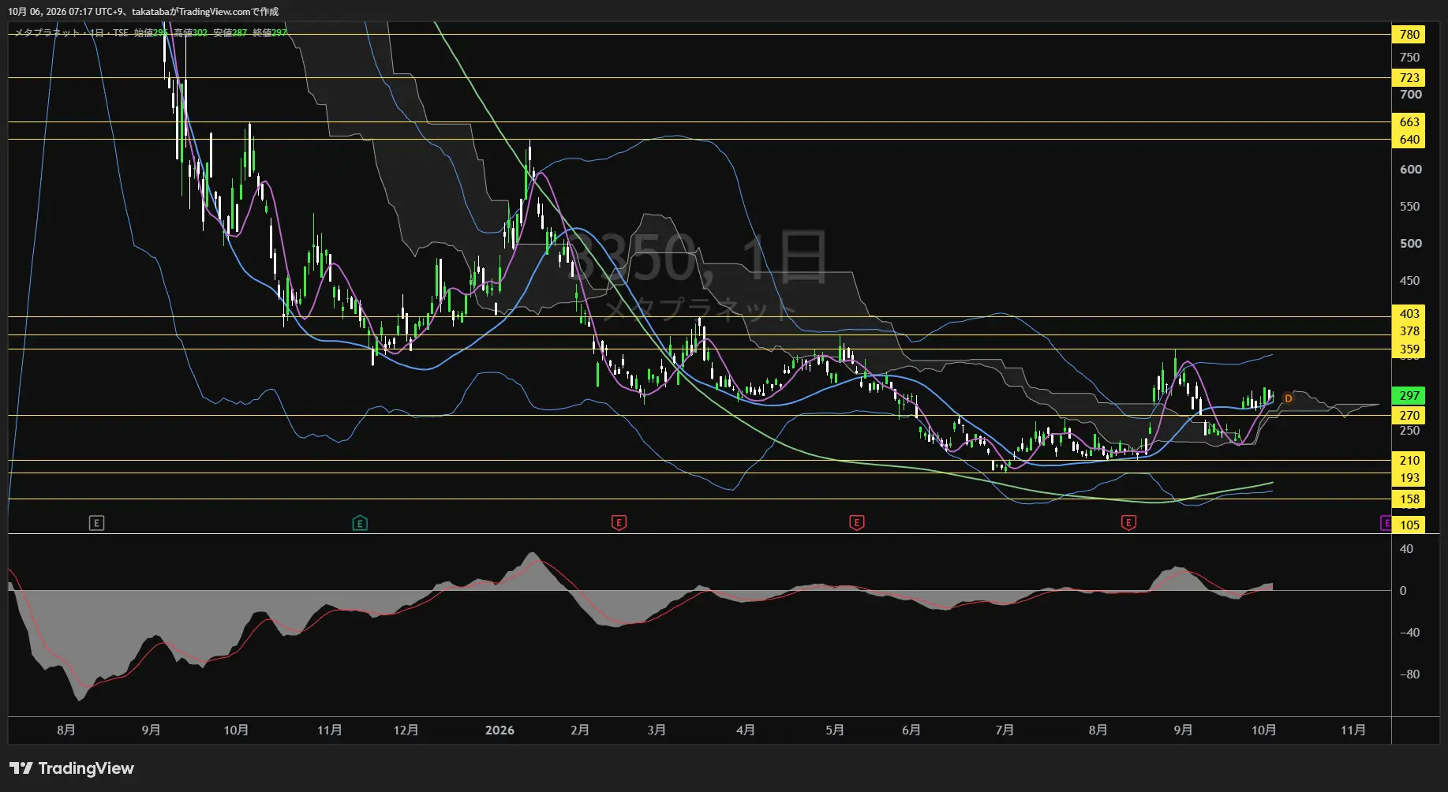Click the orange dividend marker D
The height and width of the screenshot is (792, 1448).
(1288, 398)
